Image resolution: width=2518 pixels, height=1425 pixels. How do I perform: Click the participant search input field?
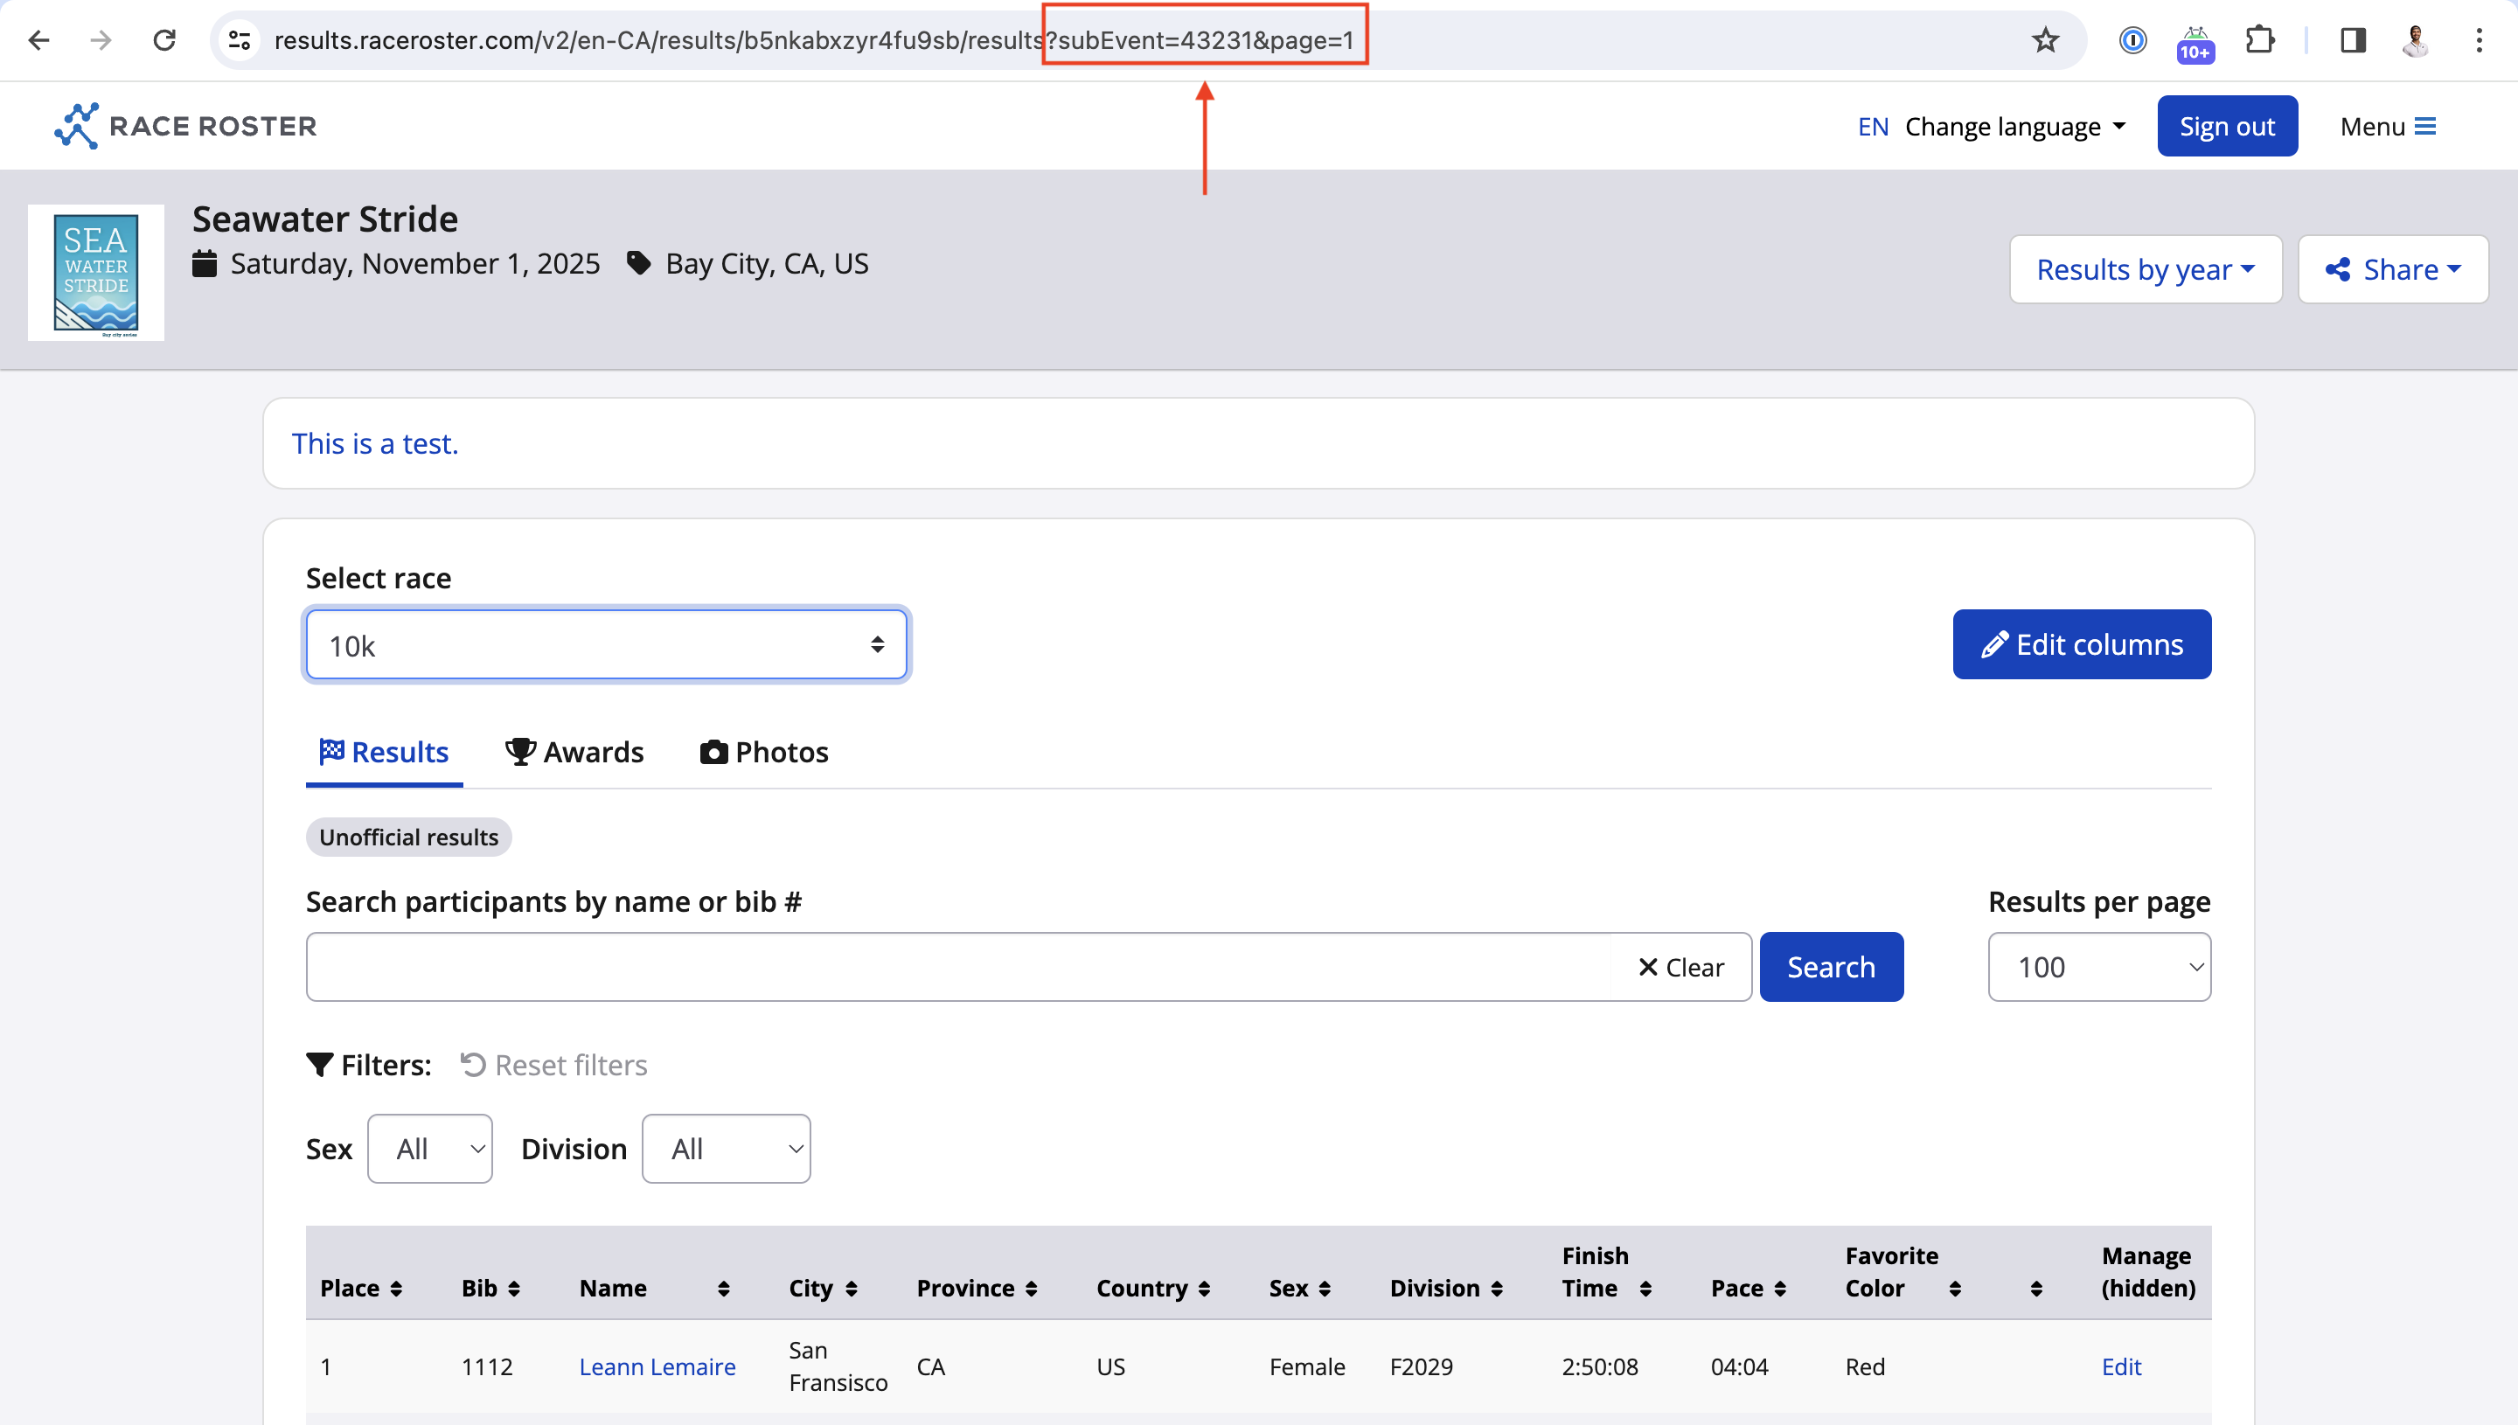point(959,967)
